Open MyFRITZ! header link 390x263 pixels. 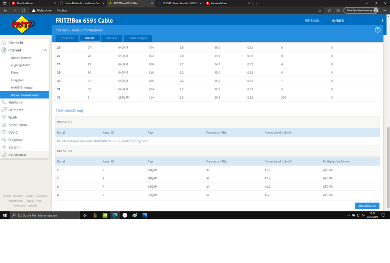point(338,21)
